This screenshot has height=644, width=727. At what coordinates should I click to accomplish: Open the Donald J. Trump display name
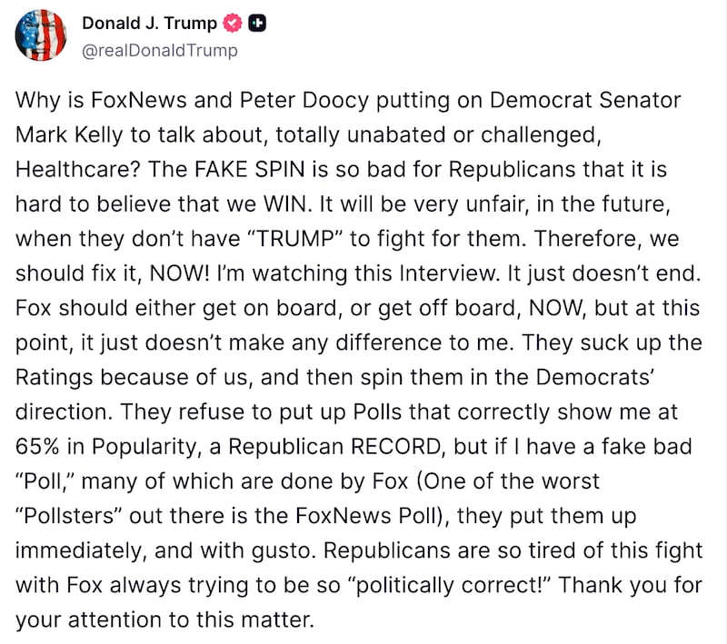[x=149, y=25]
